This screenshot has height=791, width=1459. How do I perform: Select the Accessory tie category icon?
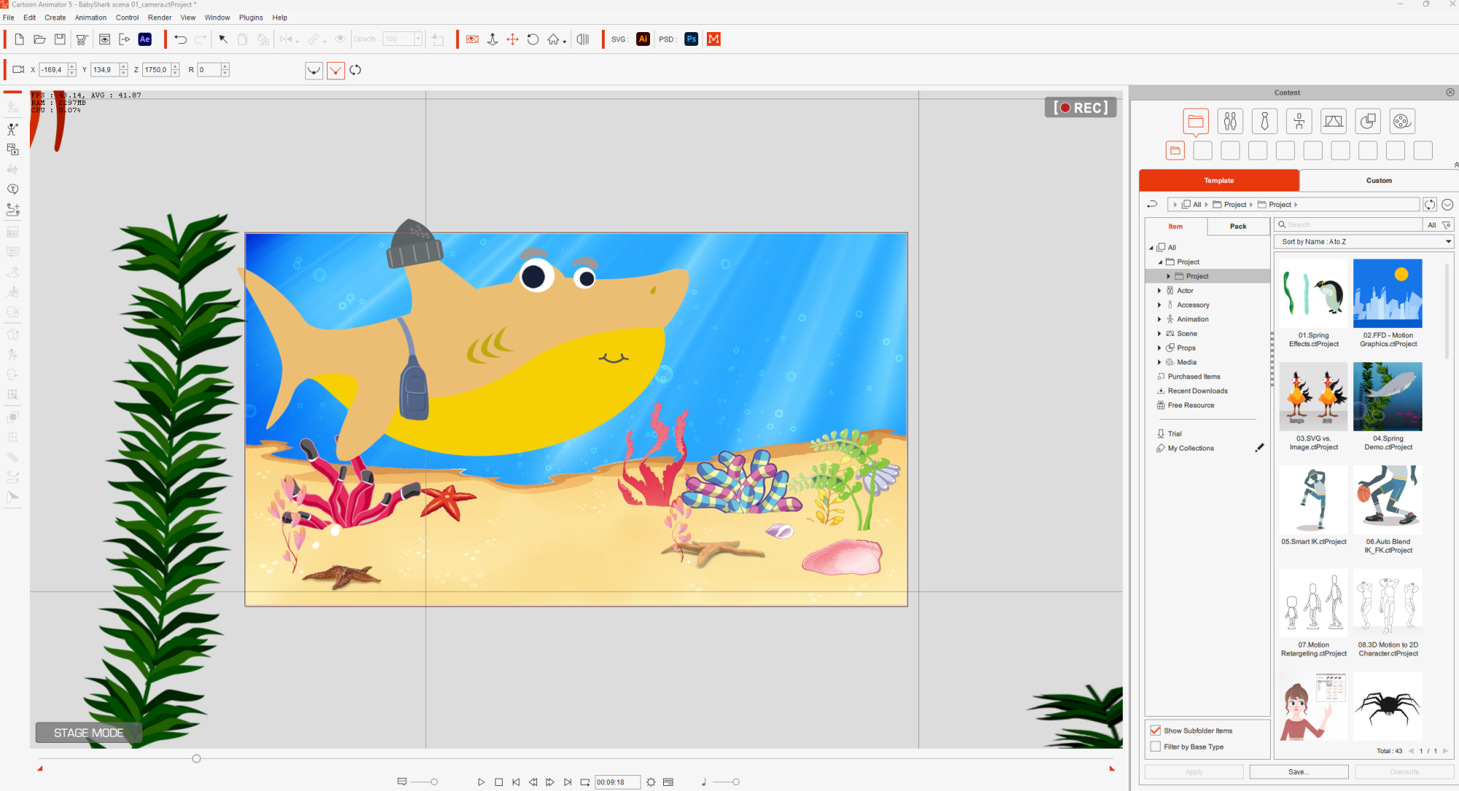1264,121
